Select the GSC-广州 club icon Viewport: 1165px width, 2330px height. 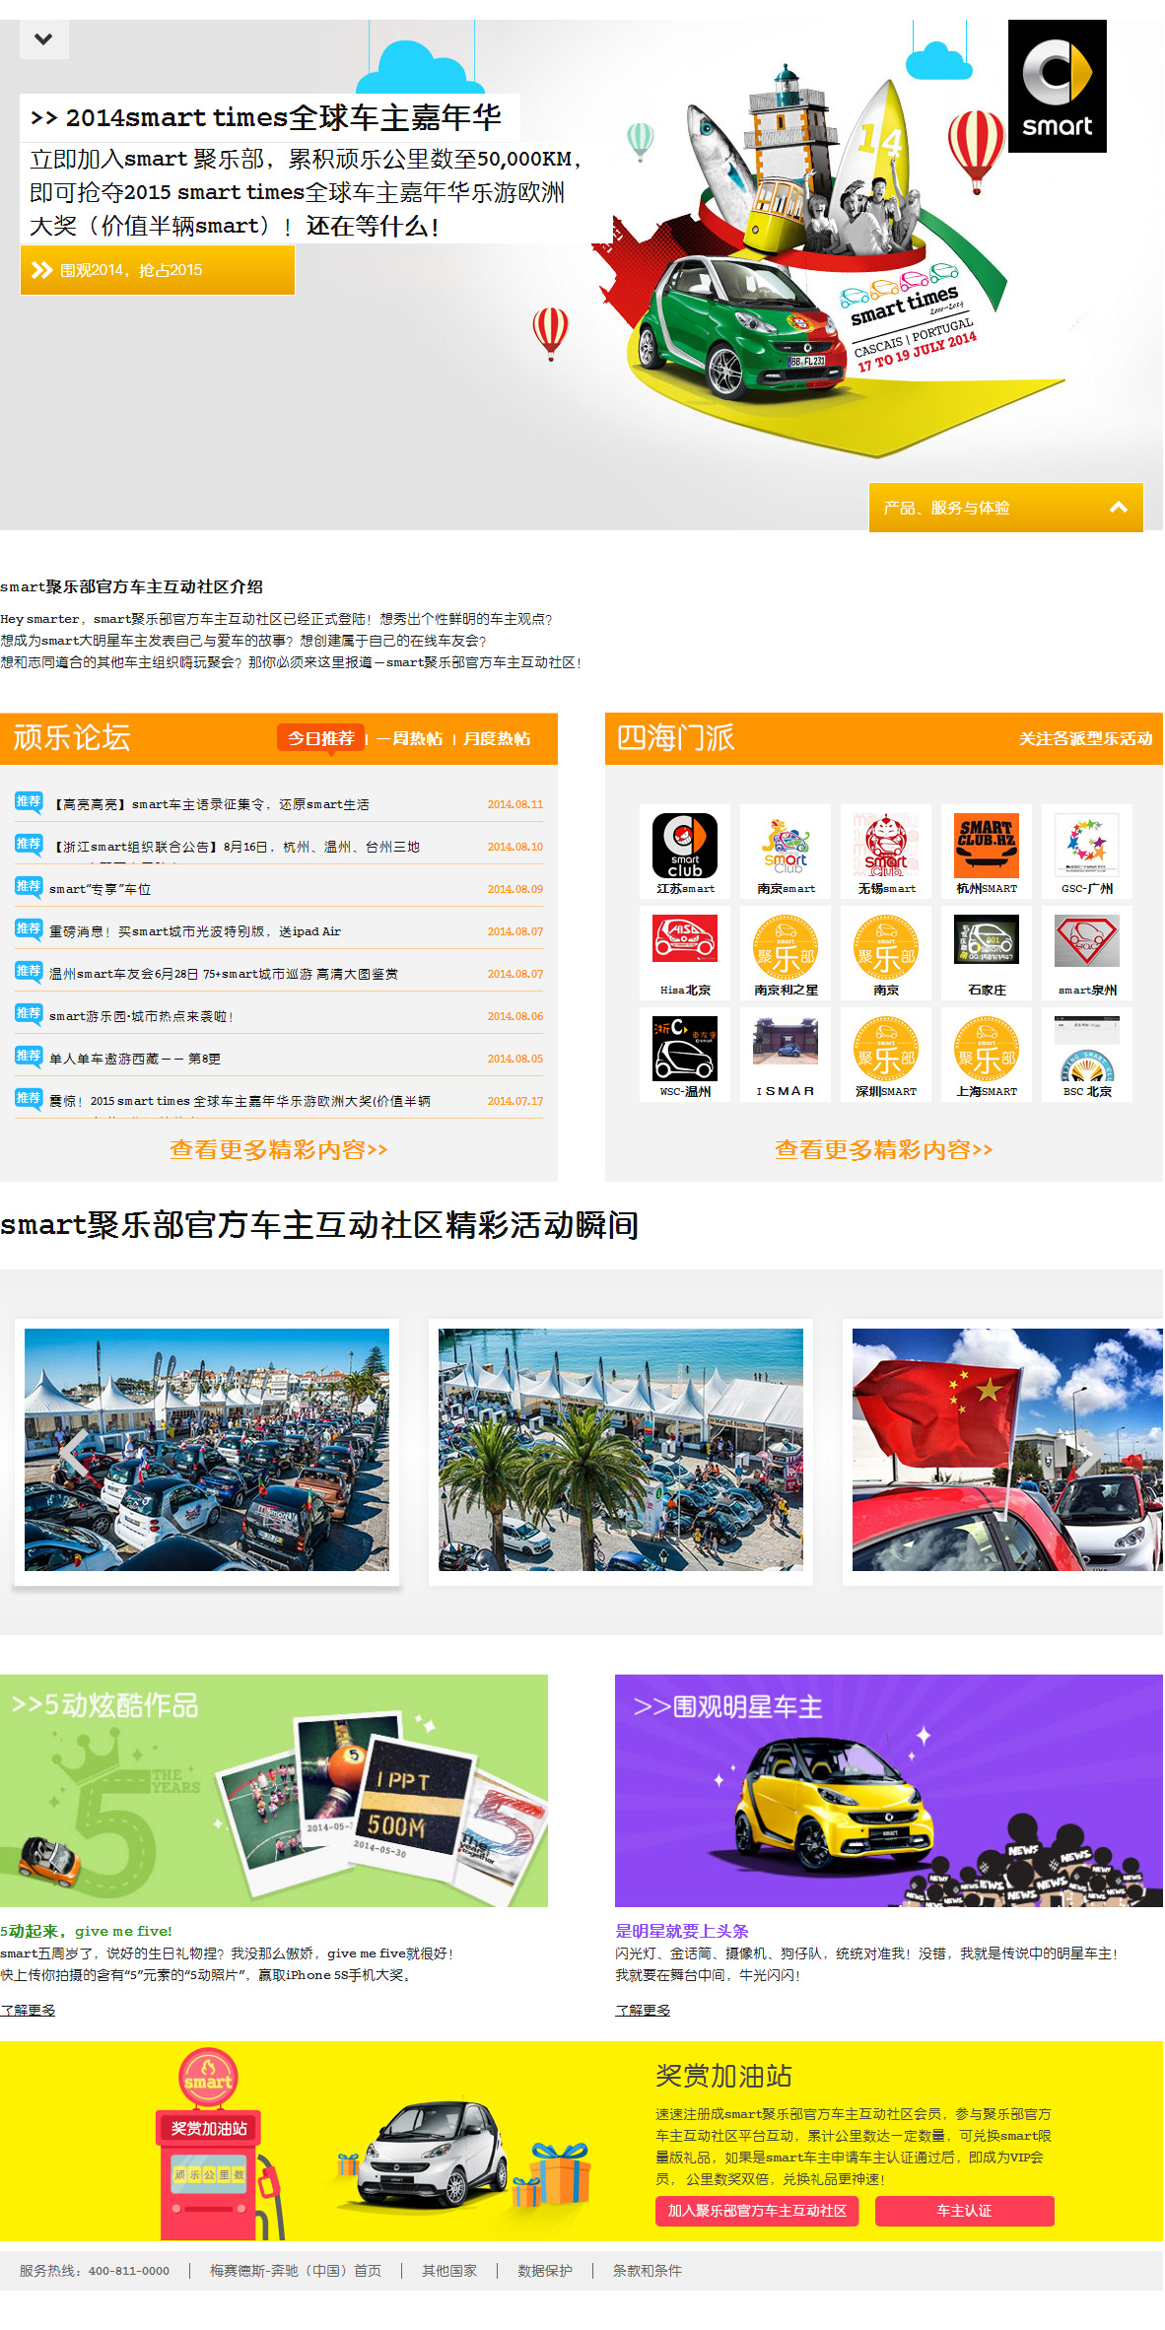1087,847
